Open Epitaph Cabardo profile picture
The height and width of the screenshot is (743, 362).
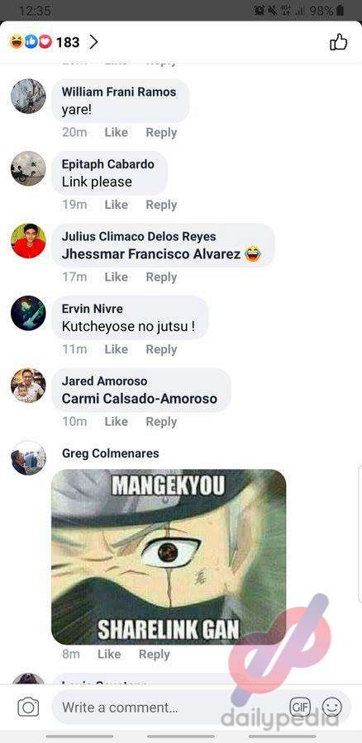[x=28, y=168]
